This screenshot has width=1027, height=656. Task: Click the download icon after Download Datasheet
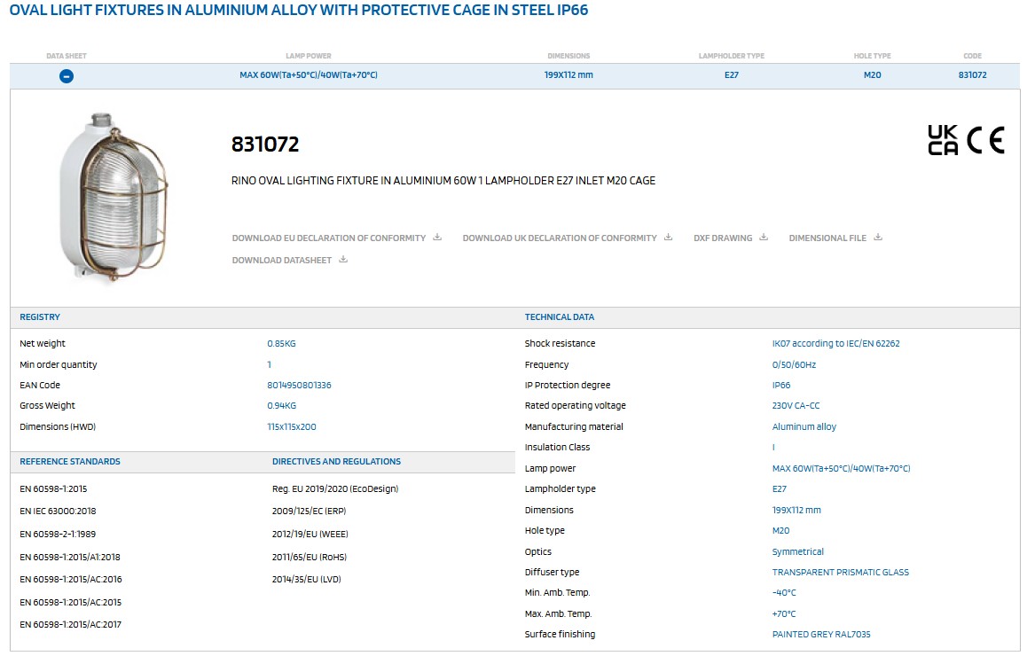pos(343,260)
